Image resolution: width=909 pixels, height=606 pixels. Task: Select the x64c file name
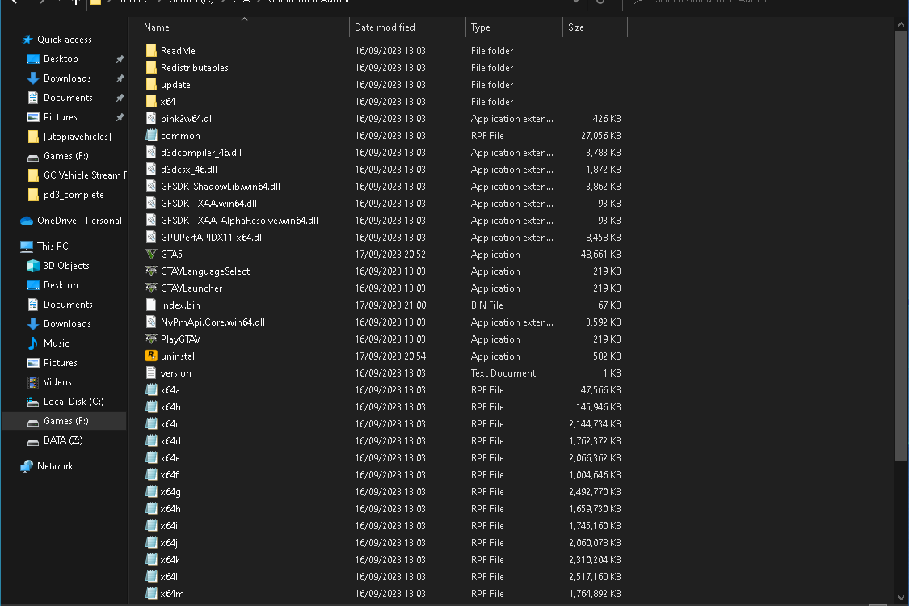click(x=170, y=424)
